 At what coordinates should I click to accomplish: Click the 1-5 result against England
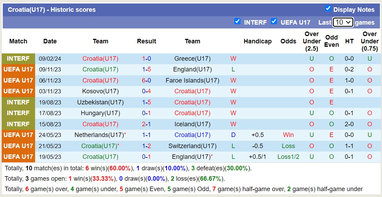pos(146,70)
